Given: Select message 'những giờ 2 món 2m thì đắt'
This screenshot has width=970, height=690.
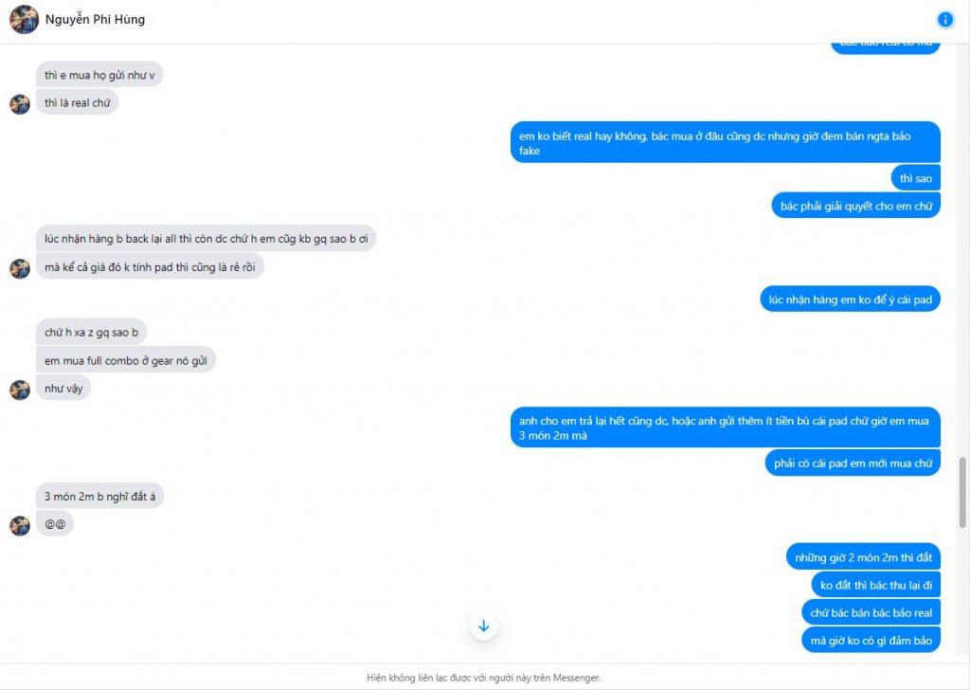Looking at the screenshot, I should (x=864, y=557).
